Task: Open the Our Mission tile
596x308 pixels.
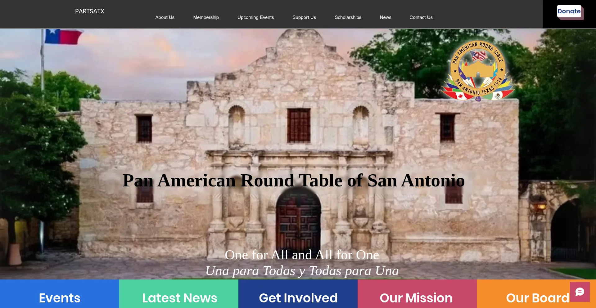Action: [416, 297]
